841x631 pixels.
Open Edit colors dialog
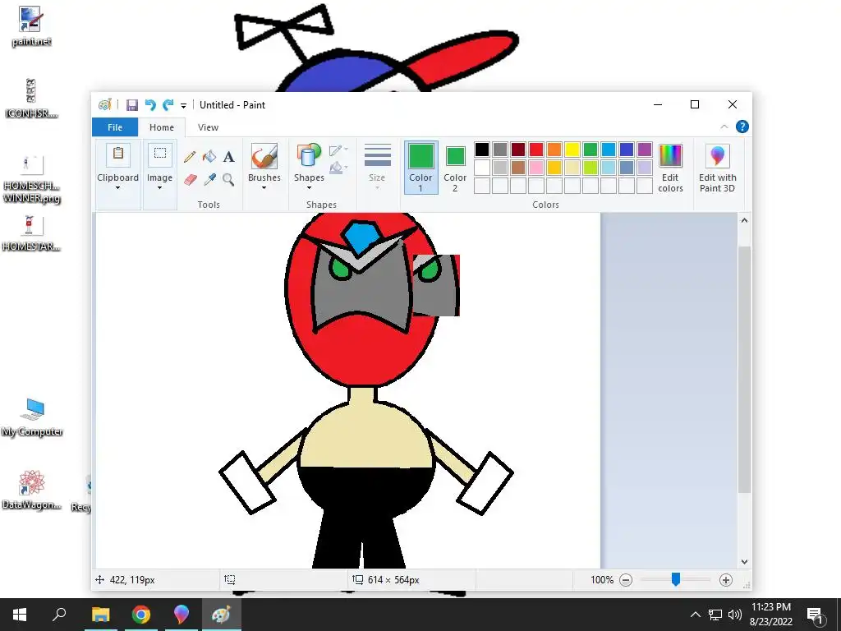(x=670, y=168)
